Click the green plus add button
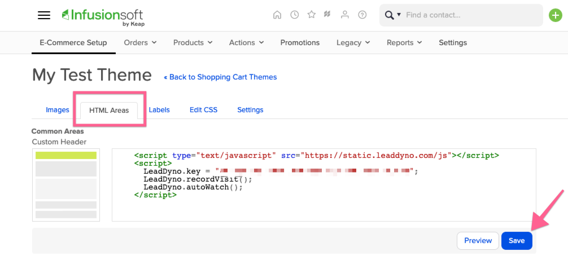The image size is (568, 269). coord(556,15)
